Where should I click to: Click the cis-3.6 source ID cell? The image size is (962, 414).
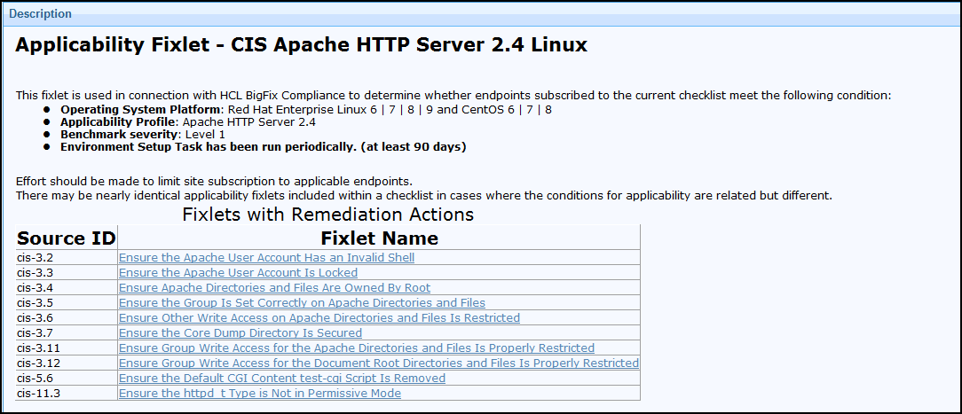tap(67, 318)
